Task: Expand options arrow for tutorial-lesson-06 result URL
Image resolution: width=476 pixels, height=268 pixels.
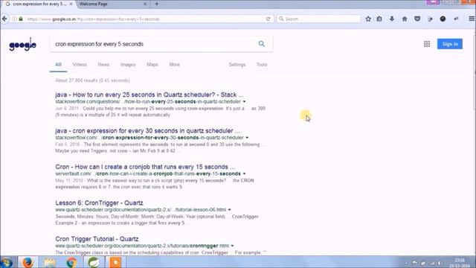Action: coord(230,210)
